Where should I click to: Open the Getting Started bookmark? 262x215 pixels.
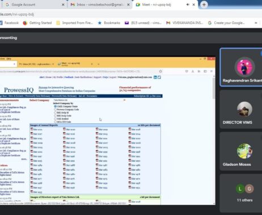37,23
